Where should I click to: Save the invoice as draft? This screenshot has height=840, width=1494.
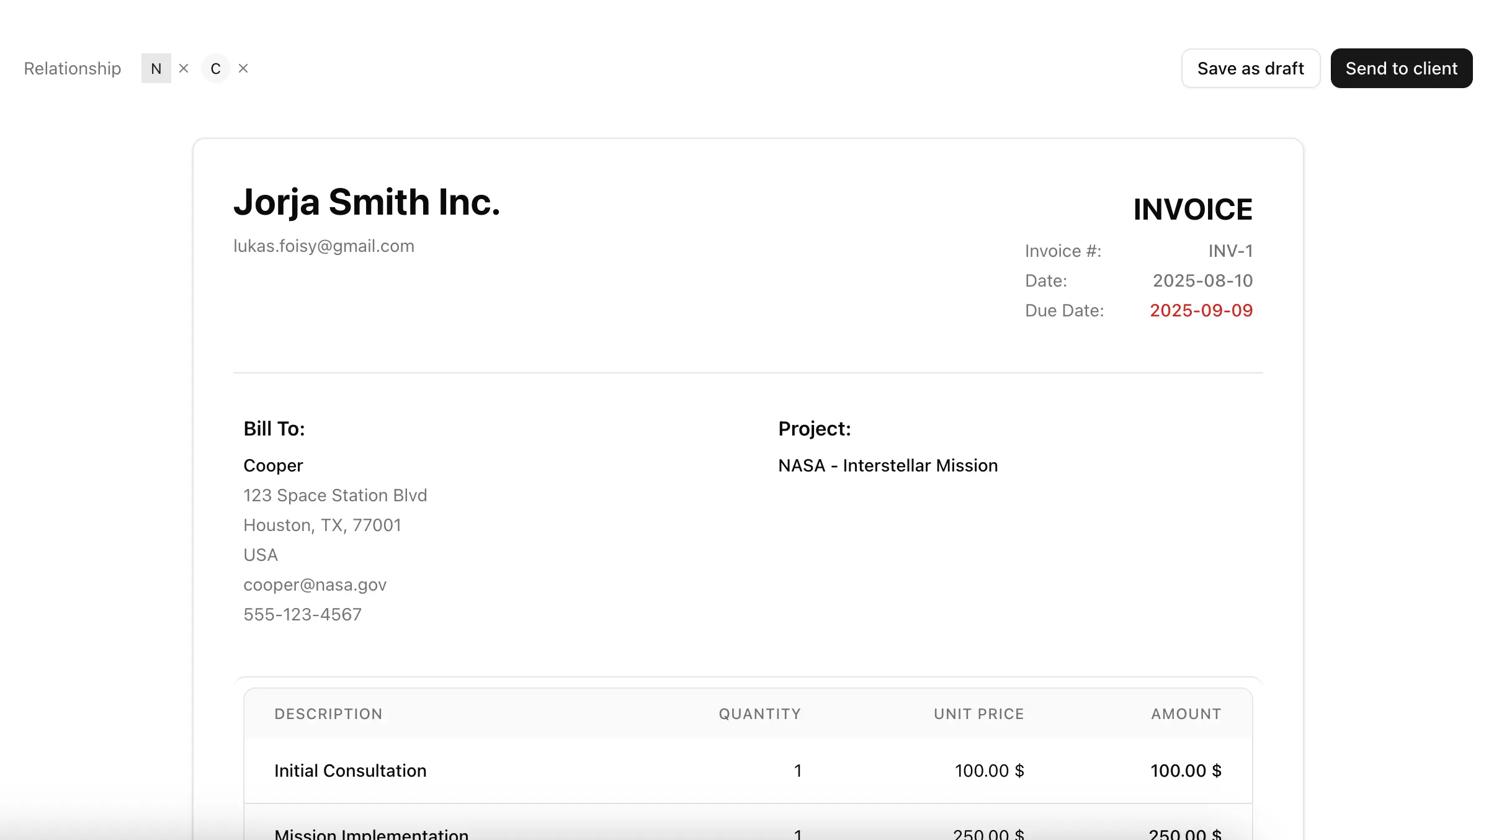pos(1250,68)
